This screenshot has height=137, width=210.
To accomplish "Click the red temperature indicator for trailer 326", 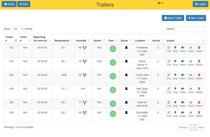I will point(65,75).
